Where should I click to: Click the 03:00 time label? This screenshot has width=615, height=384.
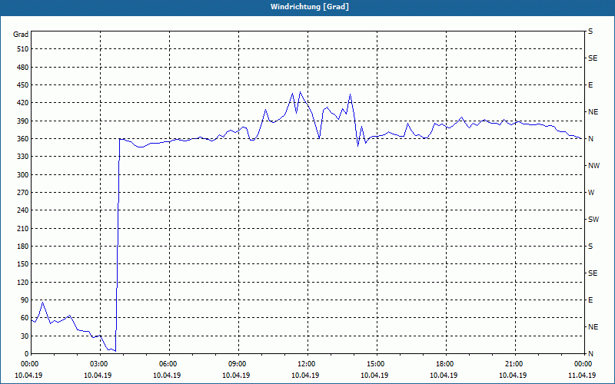pos(98,364)
